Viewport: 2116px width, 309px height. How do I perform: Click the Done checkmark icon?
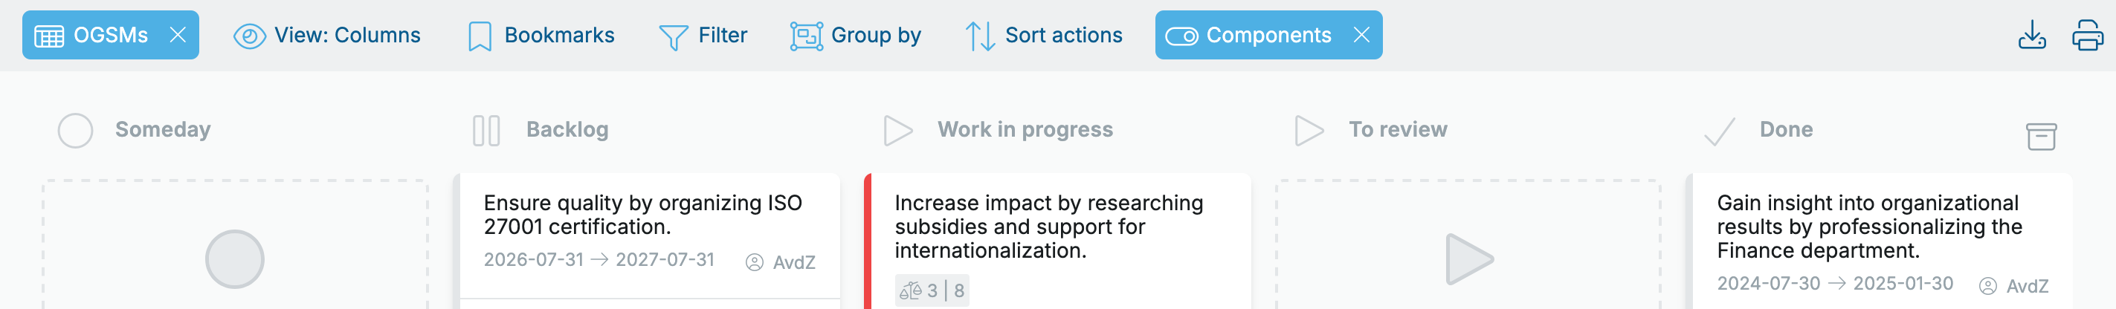[x=1719, y=130]
